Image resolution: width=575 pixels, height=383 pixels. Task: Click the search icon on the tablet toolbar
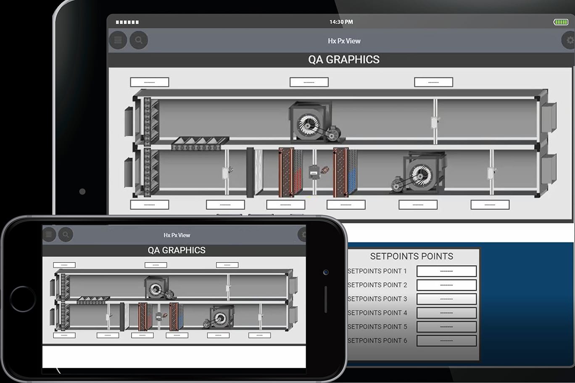[x=139, y=40]
